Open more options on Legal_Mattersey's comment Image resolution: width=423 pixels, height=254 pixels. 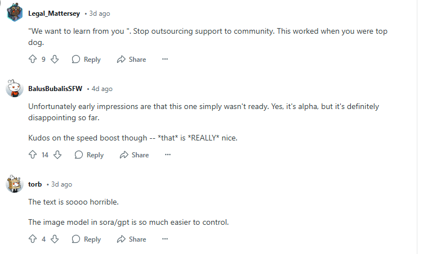(x=165, y=60)
